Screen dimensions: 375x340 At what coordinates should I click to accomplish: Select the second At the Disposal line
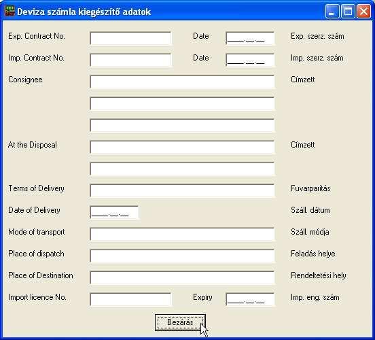point(182,169)
